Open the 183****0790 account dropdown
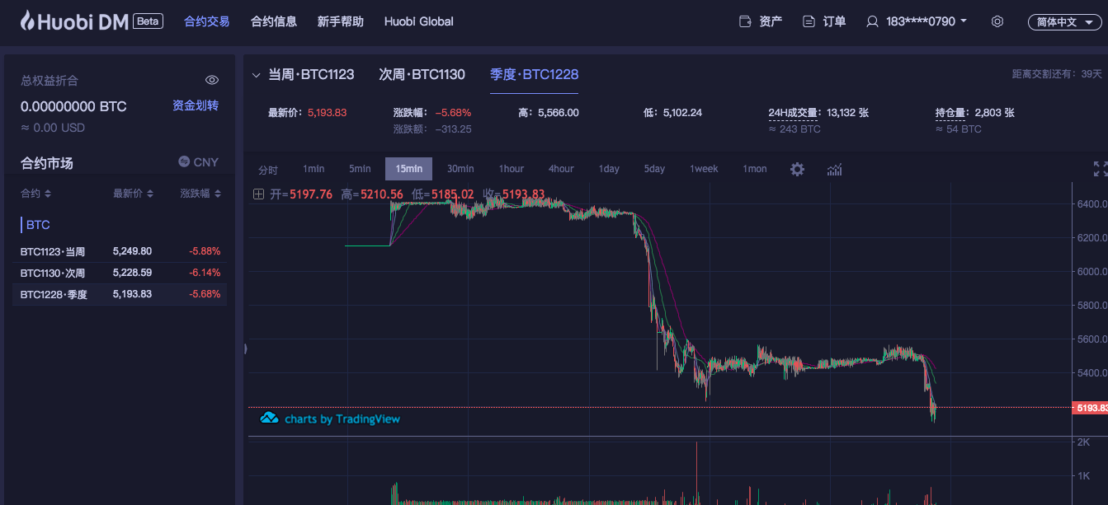This screenshot has height=505, width=1108. 926,21
